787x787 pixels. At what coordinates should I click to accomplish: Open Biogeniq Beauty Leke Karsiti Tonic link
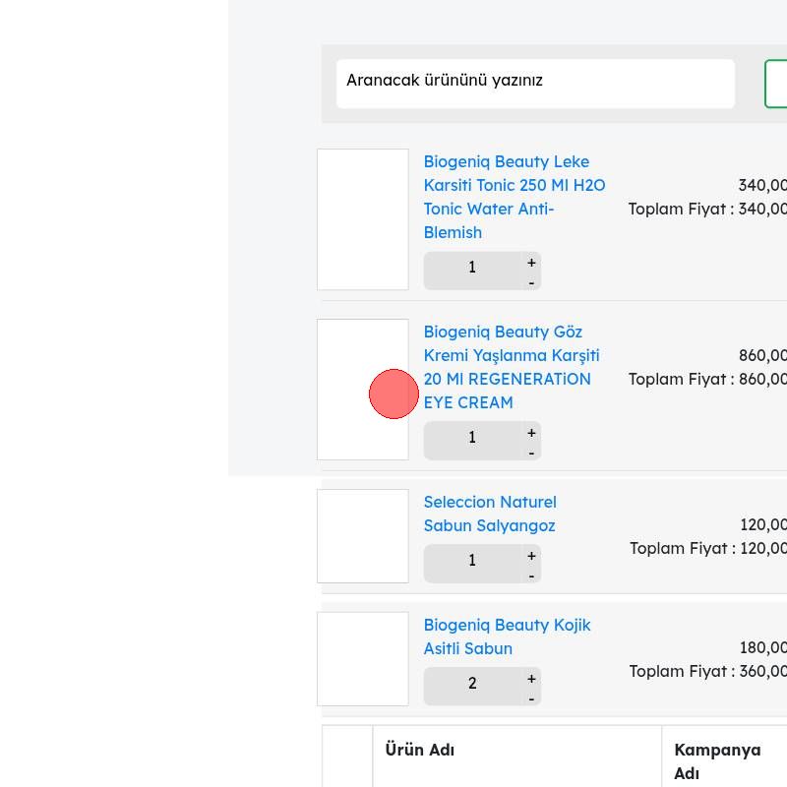click(x=514, y=197)
